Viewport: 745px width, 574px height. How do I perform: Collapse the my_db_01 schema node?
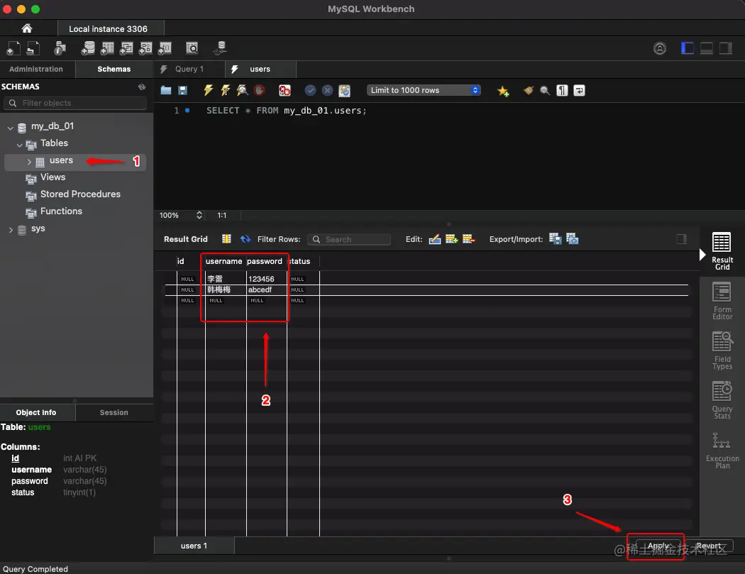[x=11, y=127]
